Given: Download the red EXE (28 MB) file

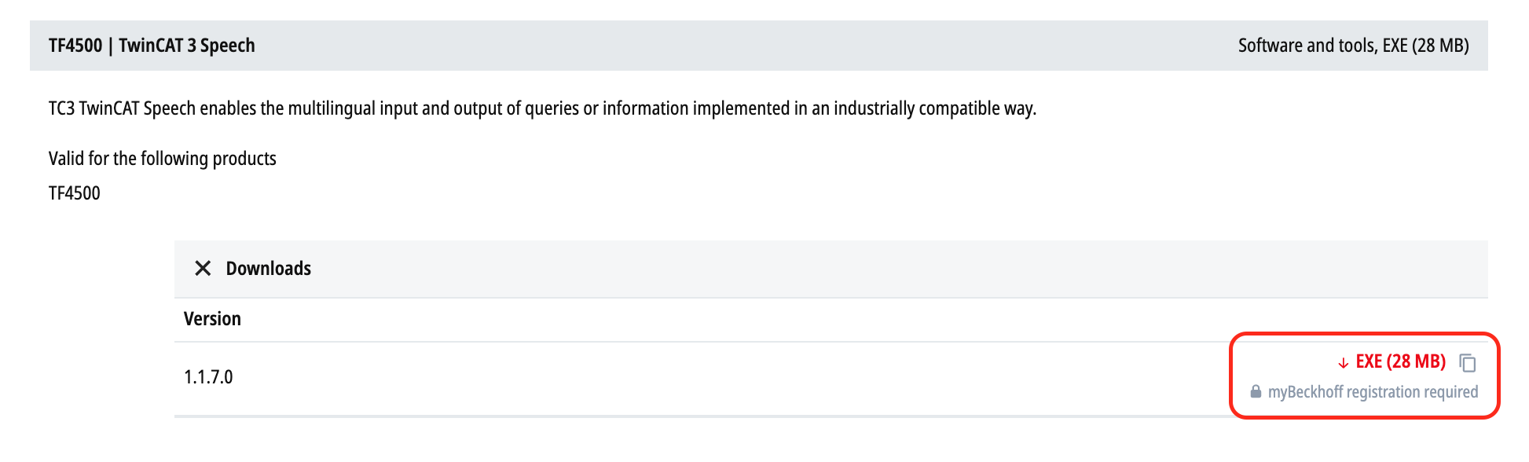Looking at the screenshot, I should pos(1400,361).
